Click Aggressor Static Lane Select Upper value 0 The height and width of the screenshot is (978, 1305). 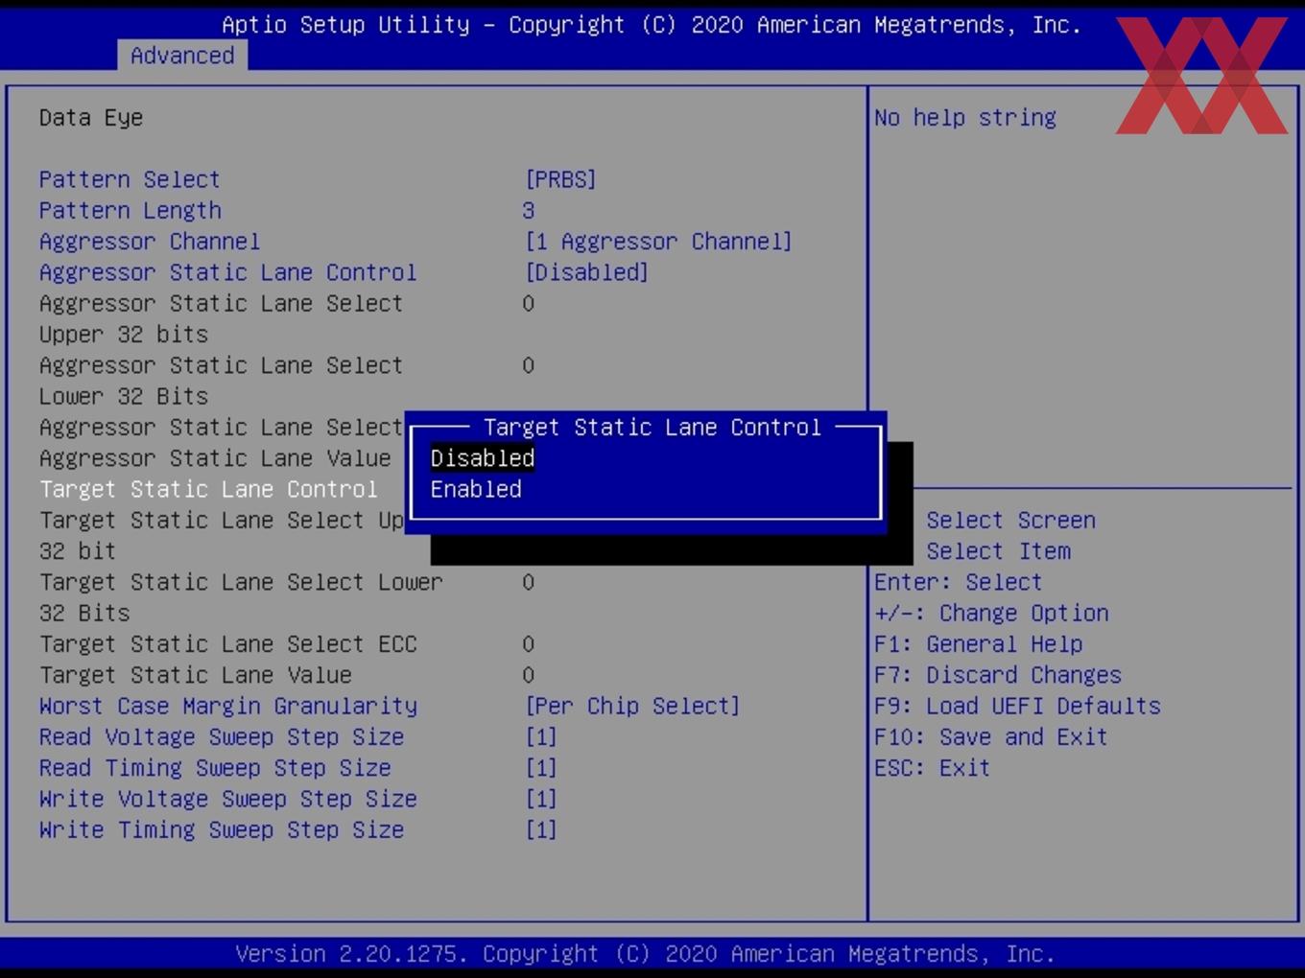click(529, 303)
